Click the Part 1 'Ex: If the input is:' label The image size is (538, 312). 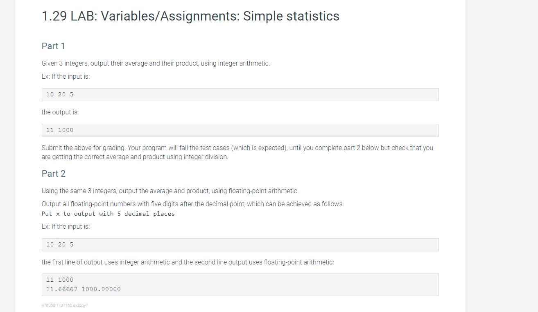66,77
